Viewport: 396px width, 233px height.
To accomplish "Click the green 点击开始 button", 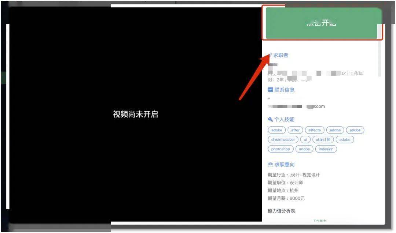I will [x=322, y=23].
